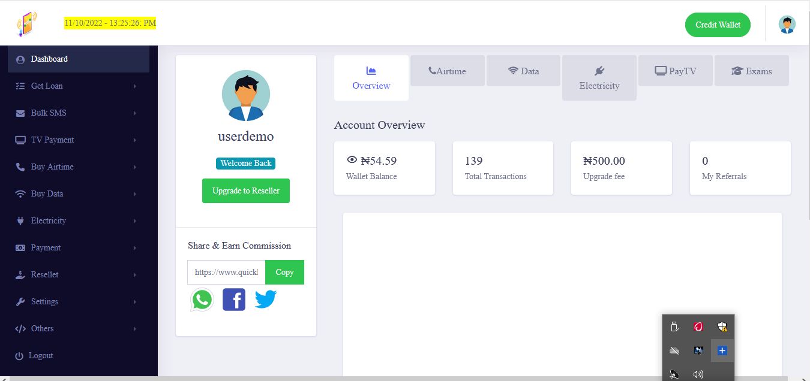Expand the Electricity submenu arrow in sidebar
The image size is (810, 381).
pos(135,221)
